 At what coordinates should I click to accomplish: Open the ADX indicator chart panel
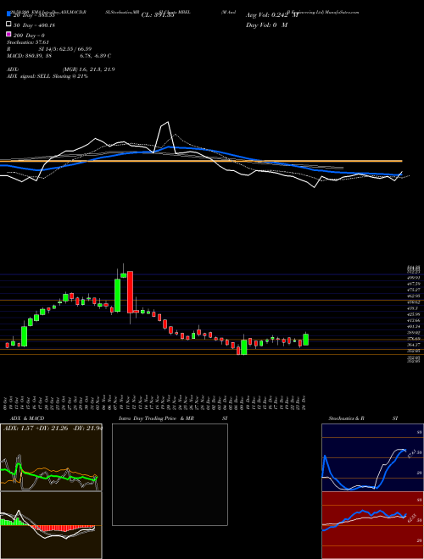(51, 457)
